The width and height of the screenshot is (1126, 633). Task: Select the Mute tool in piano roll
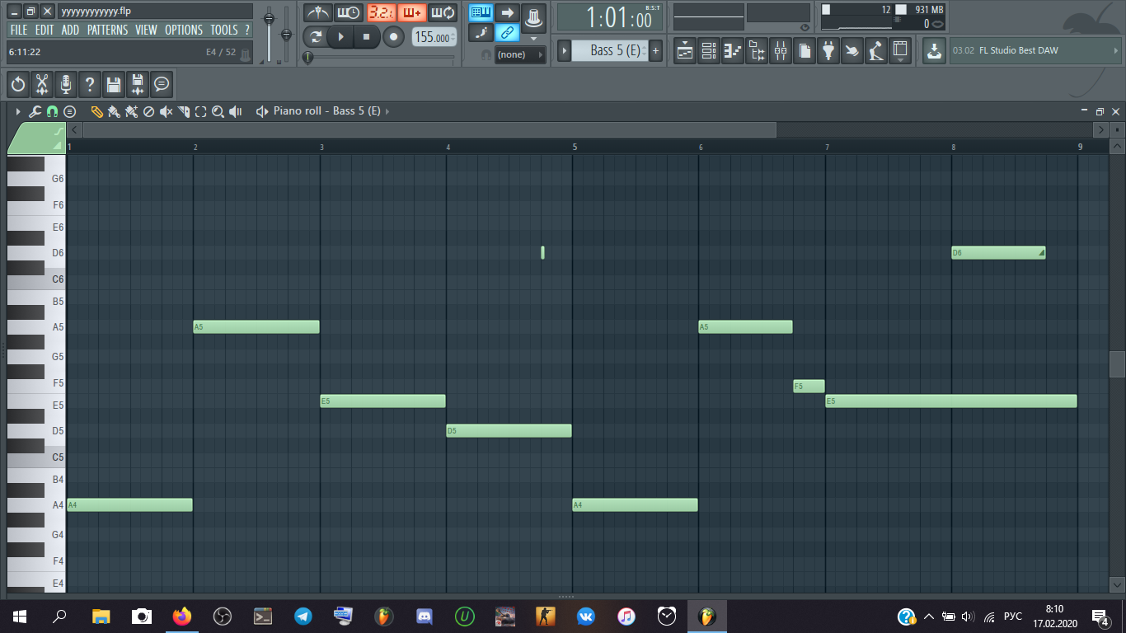tap(166, 111)
